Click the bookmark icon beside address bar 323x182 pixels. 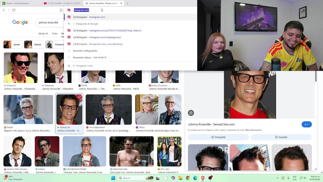pos(61,10)
